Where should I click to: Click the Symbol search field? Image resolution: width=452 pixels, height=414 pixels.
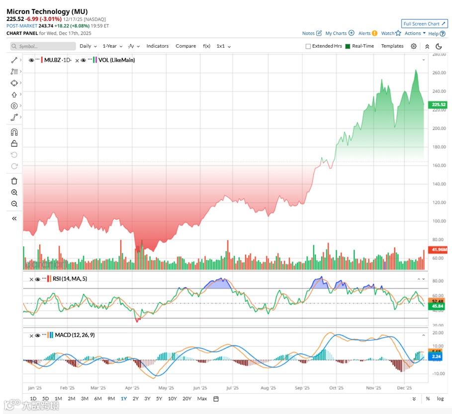click(x=43, y=46)
